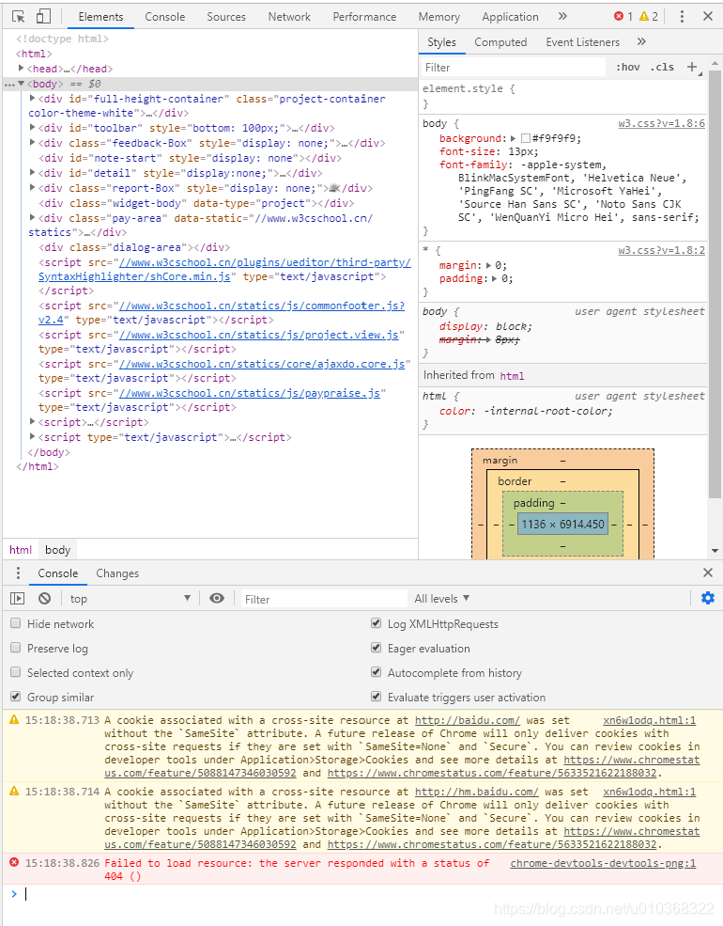The width and height of the screenshot is (723, 926).
Task: Open the Sources tab
Action: (x=226, y=17)
